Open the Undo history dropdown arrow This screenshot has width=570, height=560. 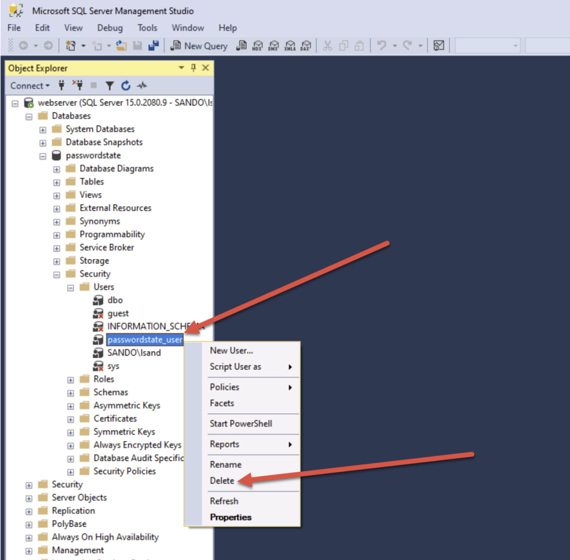pyautogui.click(x=395, y=46)
